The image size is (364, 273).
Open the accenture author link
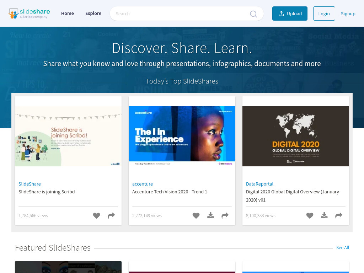[143, 184]
